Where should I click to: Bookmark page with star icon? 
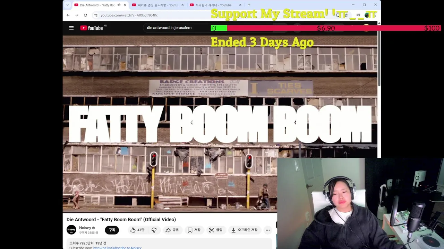click(x=346, y=15)
